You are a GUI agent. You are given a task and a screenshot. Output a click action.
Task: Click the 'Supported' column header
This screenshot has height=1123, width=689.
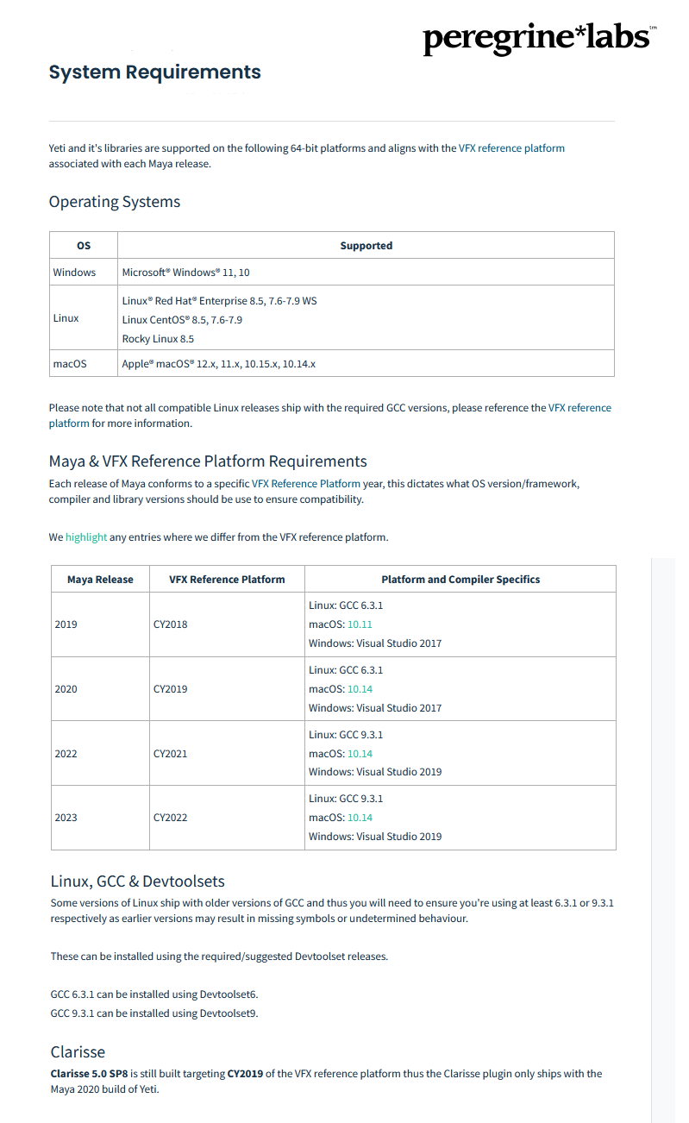366,246
